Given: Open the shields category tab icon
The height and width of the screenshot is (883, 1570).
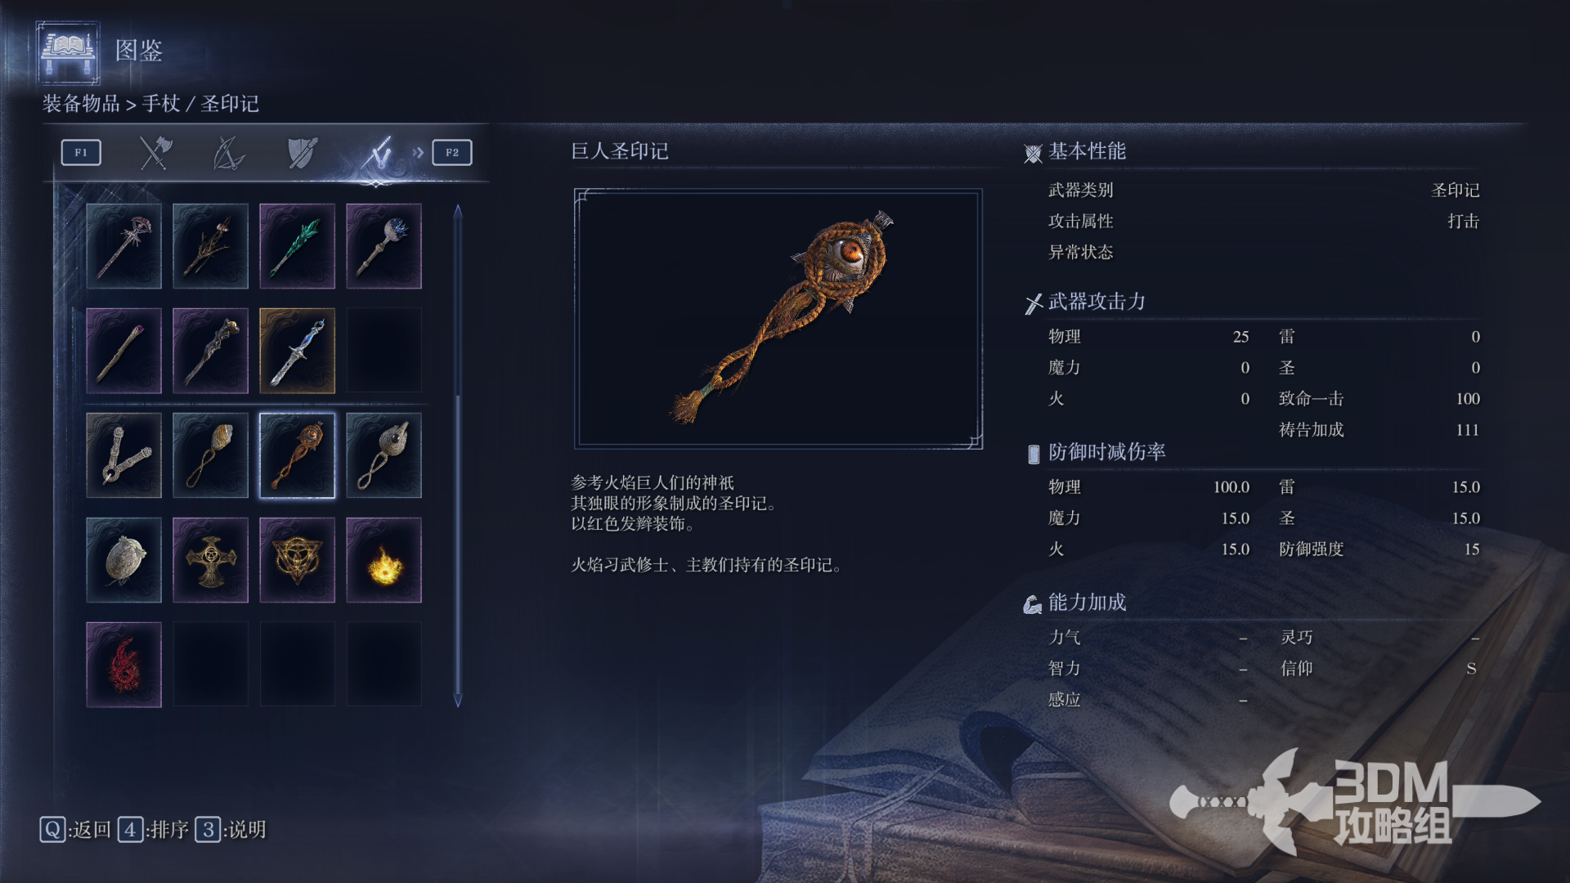Looking at the screenshot, I should tap(302, 153).
